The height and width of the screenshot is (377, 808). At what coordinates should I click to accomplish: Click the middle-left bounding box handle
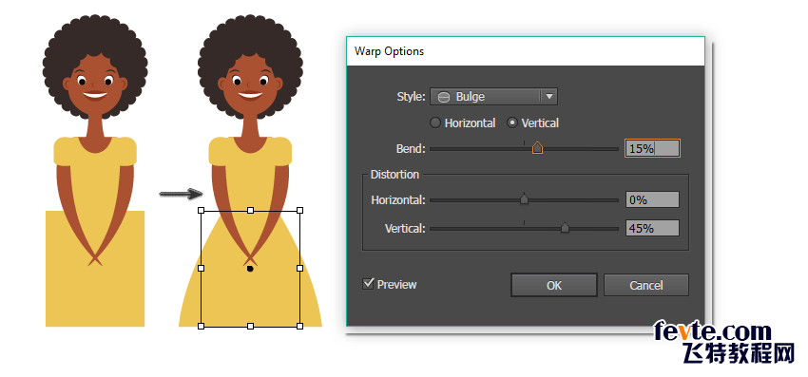point(201,269)
